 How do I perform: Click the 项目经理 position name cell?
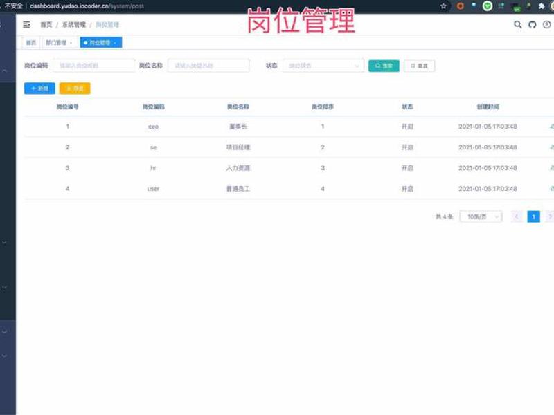point(238,147)
